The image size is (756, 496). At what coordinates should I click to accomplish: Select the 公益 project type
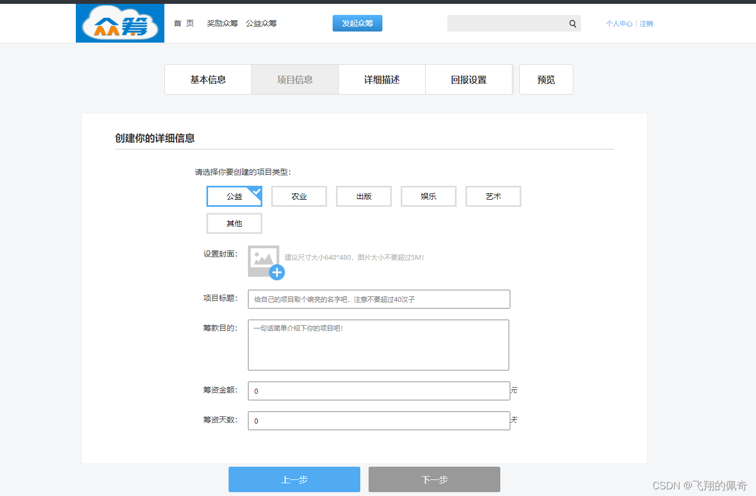[234, 196]
